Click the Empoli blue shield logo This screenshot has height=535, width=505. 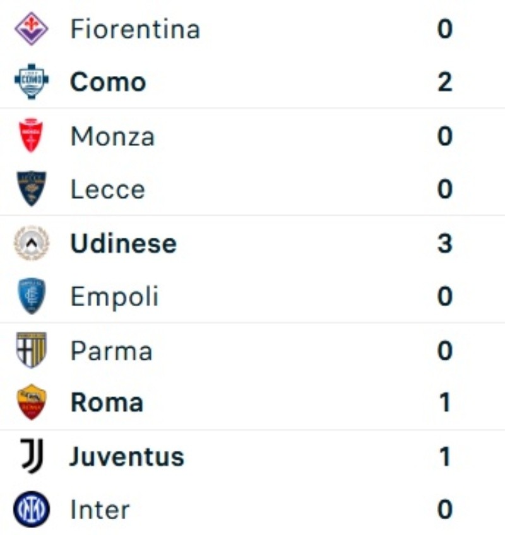tap(31, 296)
